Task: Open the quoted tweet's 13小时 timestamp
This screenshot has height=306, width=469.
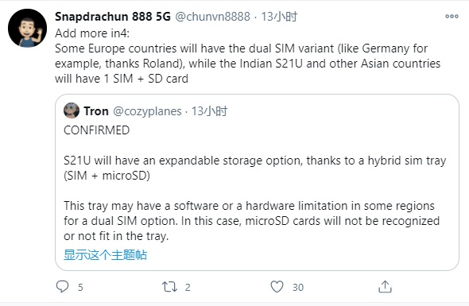Action: (x=209, y=111)
